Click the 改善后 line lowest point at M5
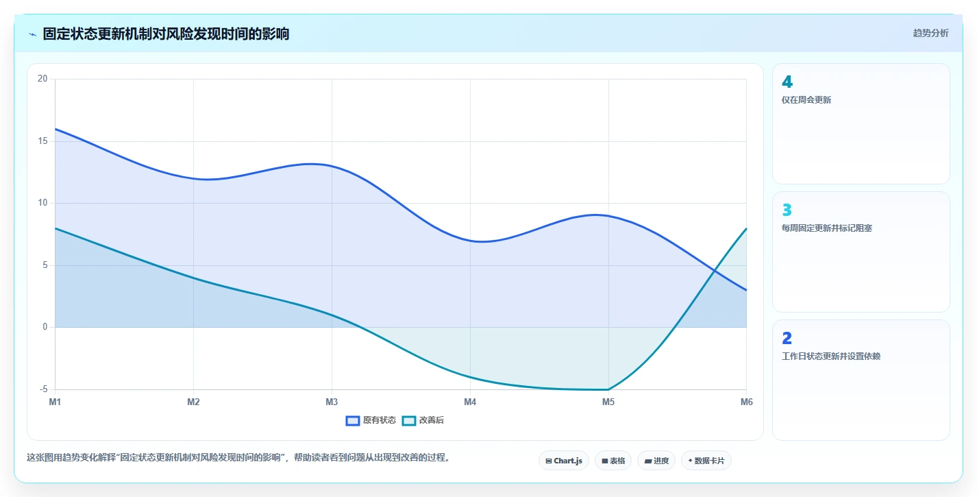This screenshot has width=977, height=497. pyautogui.click(x=608, y=389)
